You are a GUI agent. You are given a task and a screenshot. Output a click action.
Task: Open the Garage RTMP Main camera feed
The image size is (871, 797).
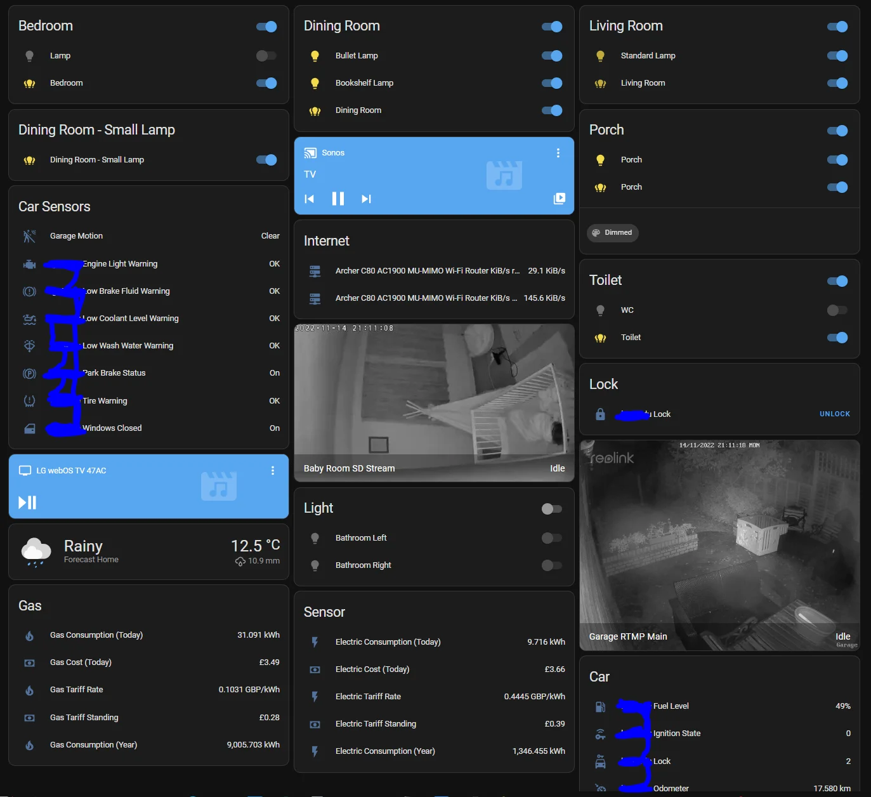[x=719, y=545]
